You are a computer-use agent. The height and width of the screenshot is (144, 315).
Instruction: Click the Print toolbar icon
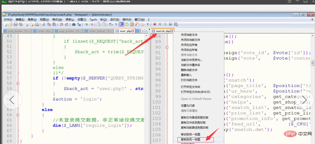click(x=37, y=24)
